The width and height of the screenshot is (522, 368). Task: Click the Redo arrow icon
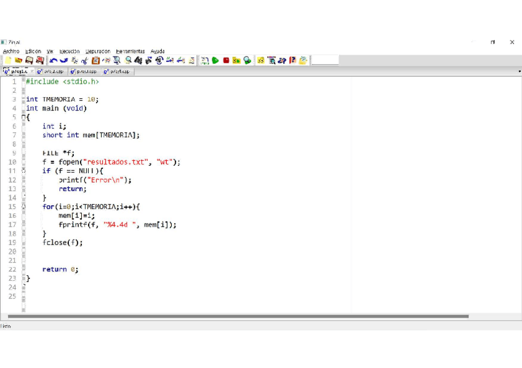click(64, 60)
